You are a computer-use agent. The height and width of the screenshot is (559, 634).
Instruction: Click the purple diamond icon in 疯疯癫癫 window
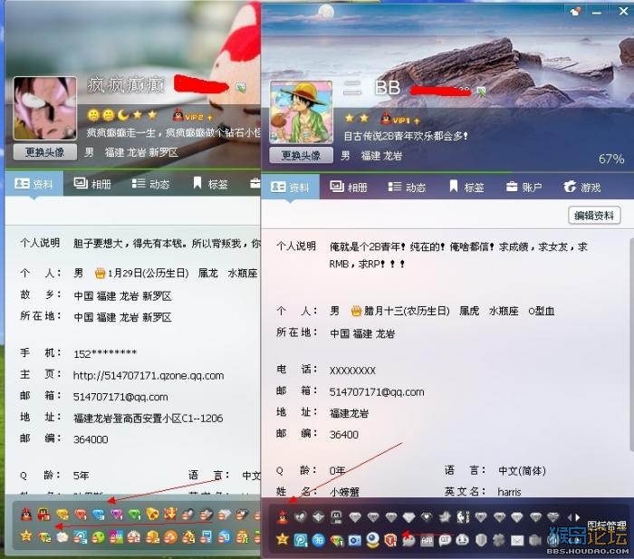pos(117,515)
